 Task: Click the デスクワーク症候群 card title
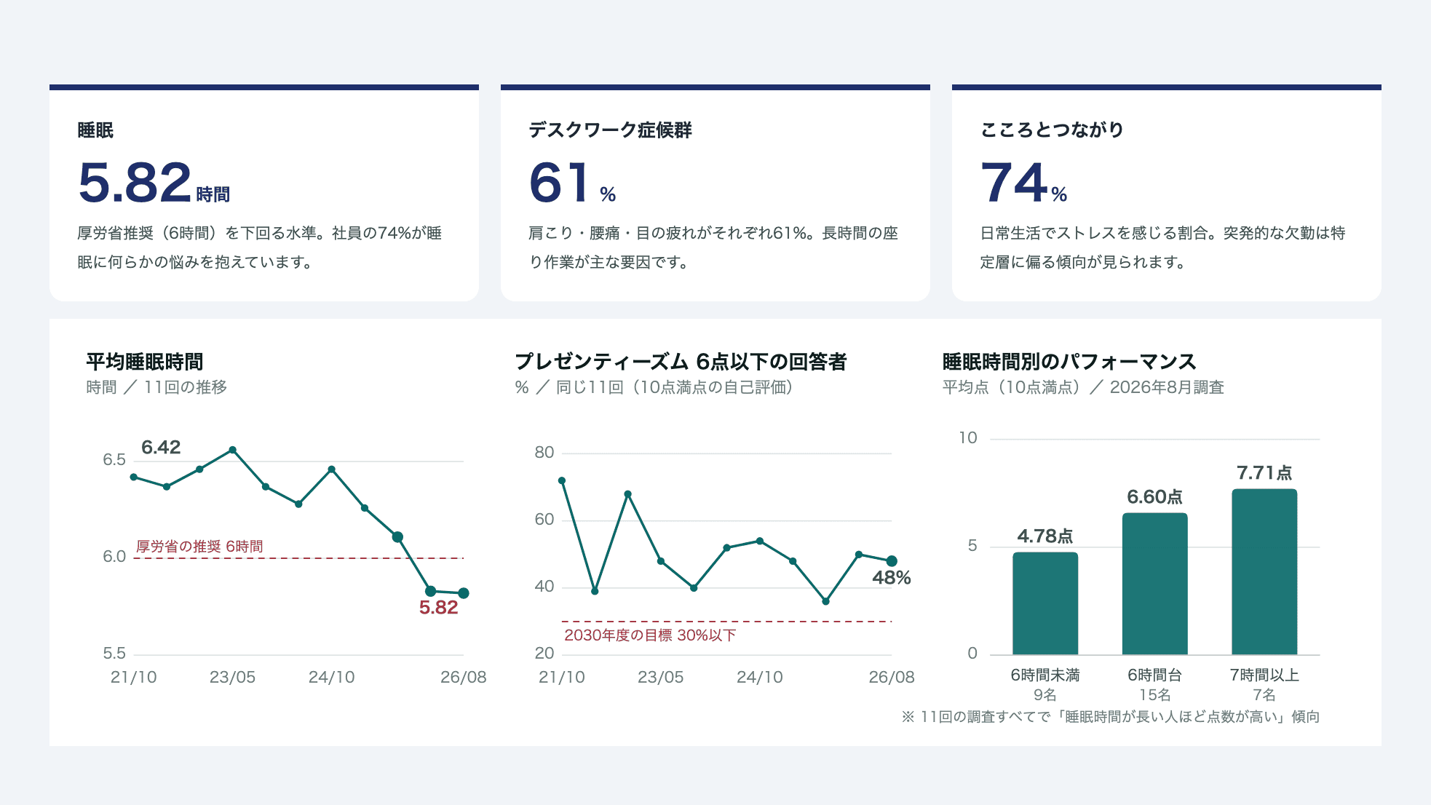610,130
